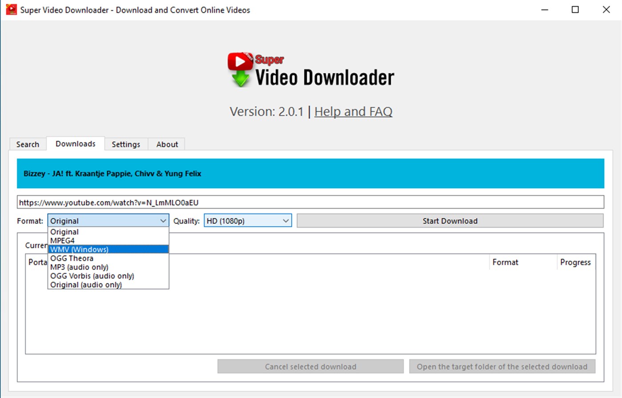The image size is (622, 398).
Task: Click the blue video title banner
Action: pos(310,173)
